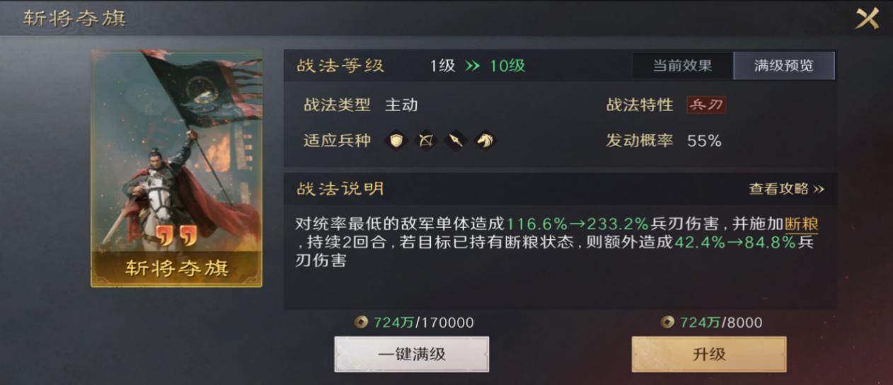Click coin icon above 一键满级 button
The width and height of the screenshot is (893, 385).
pyautogui.click(x=361, y=323)
